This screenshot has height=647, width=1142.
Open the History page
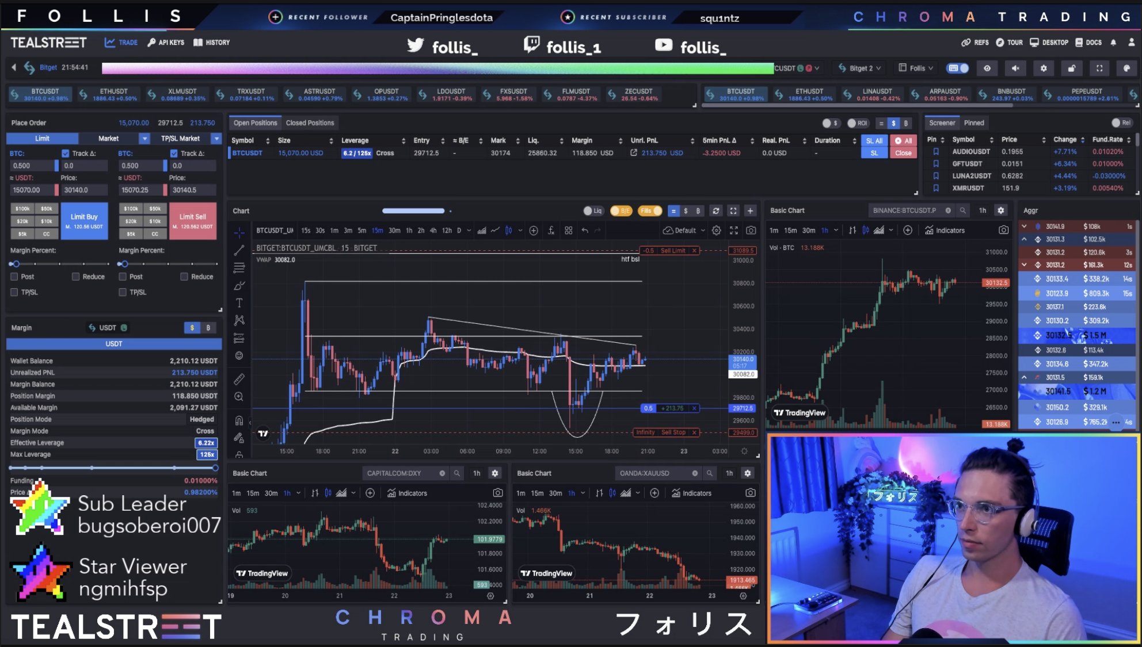point(212,42)
